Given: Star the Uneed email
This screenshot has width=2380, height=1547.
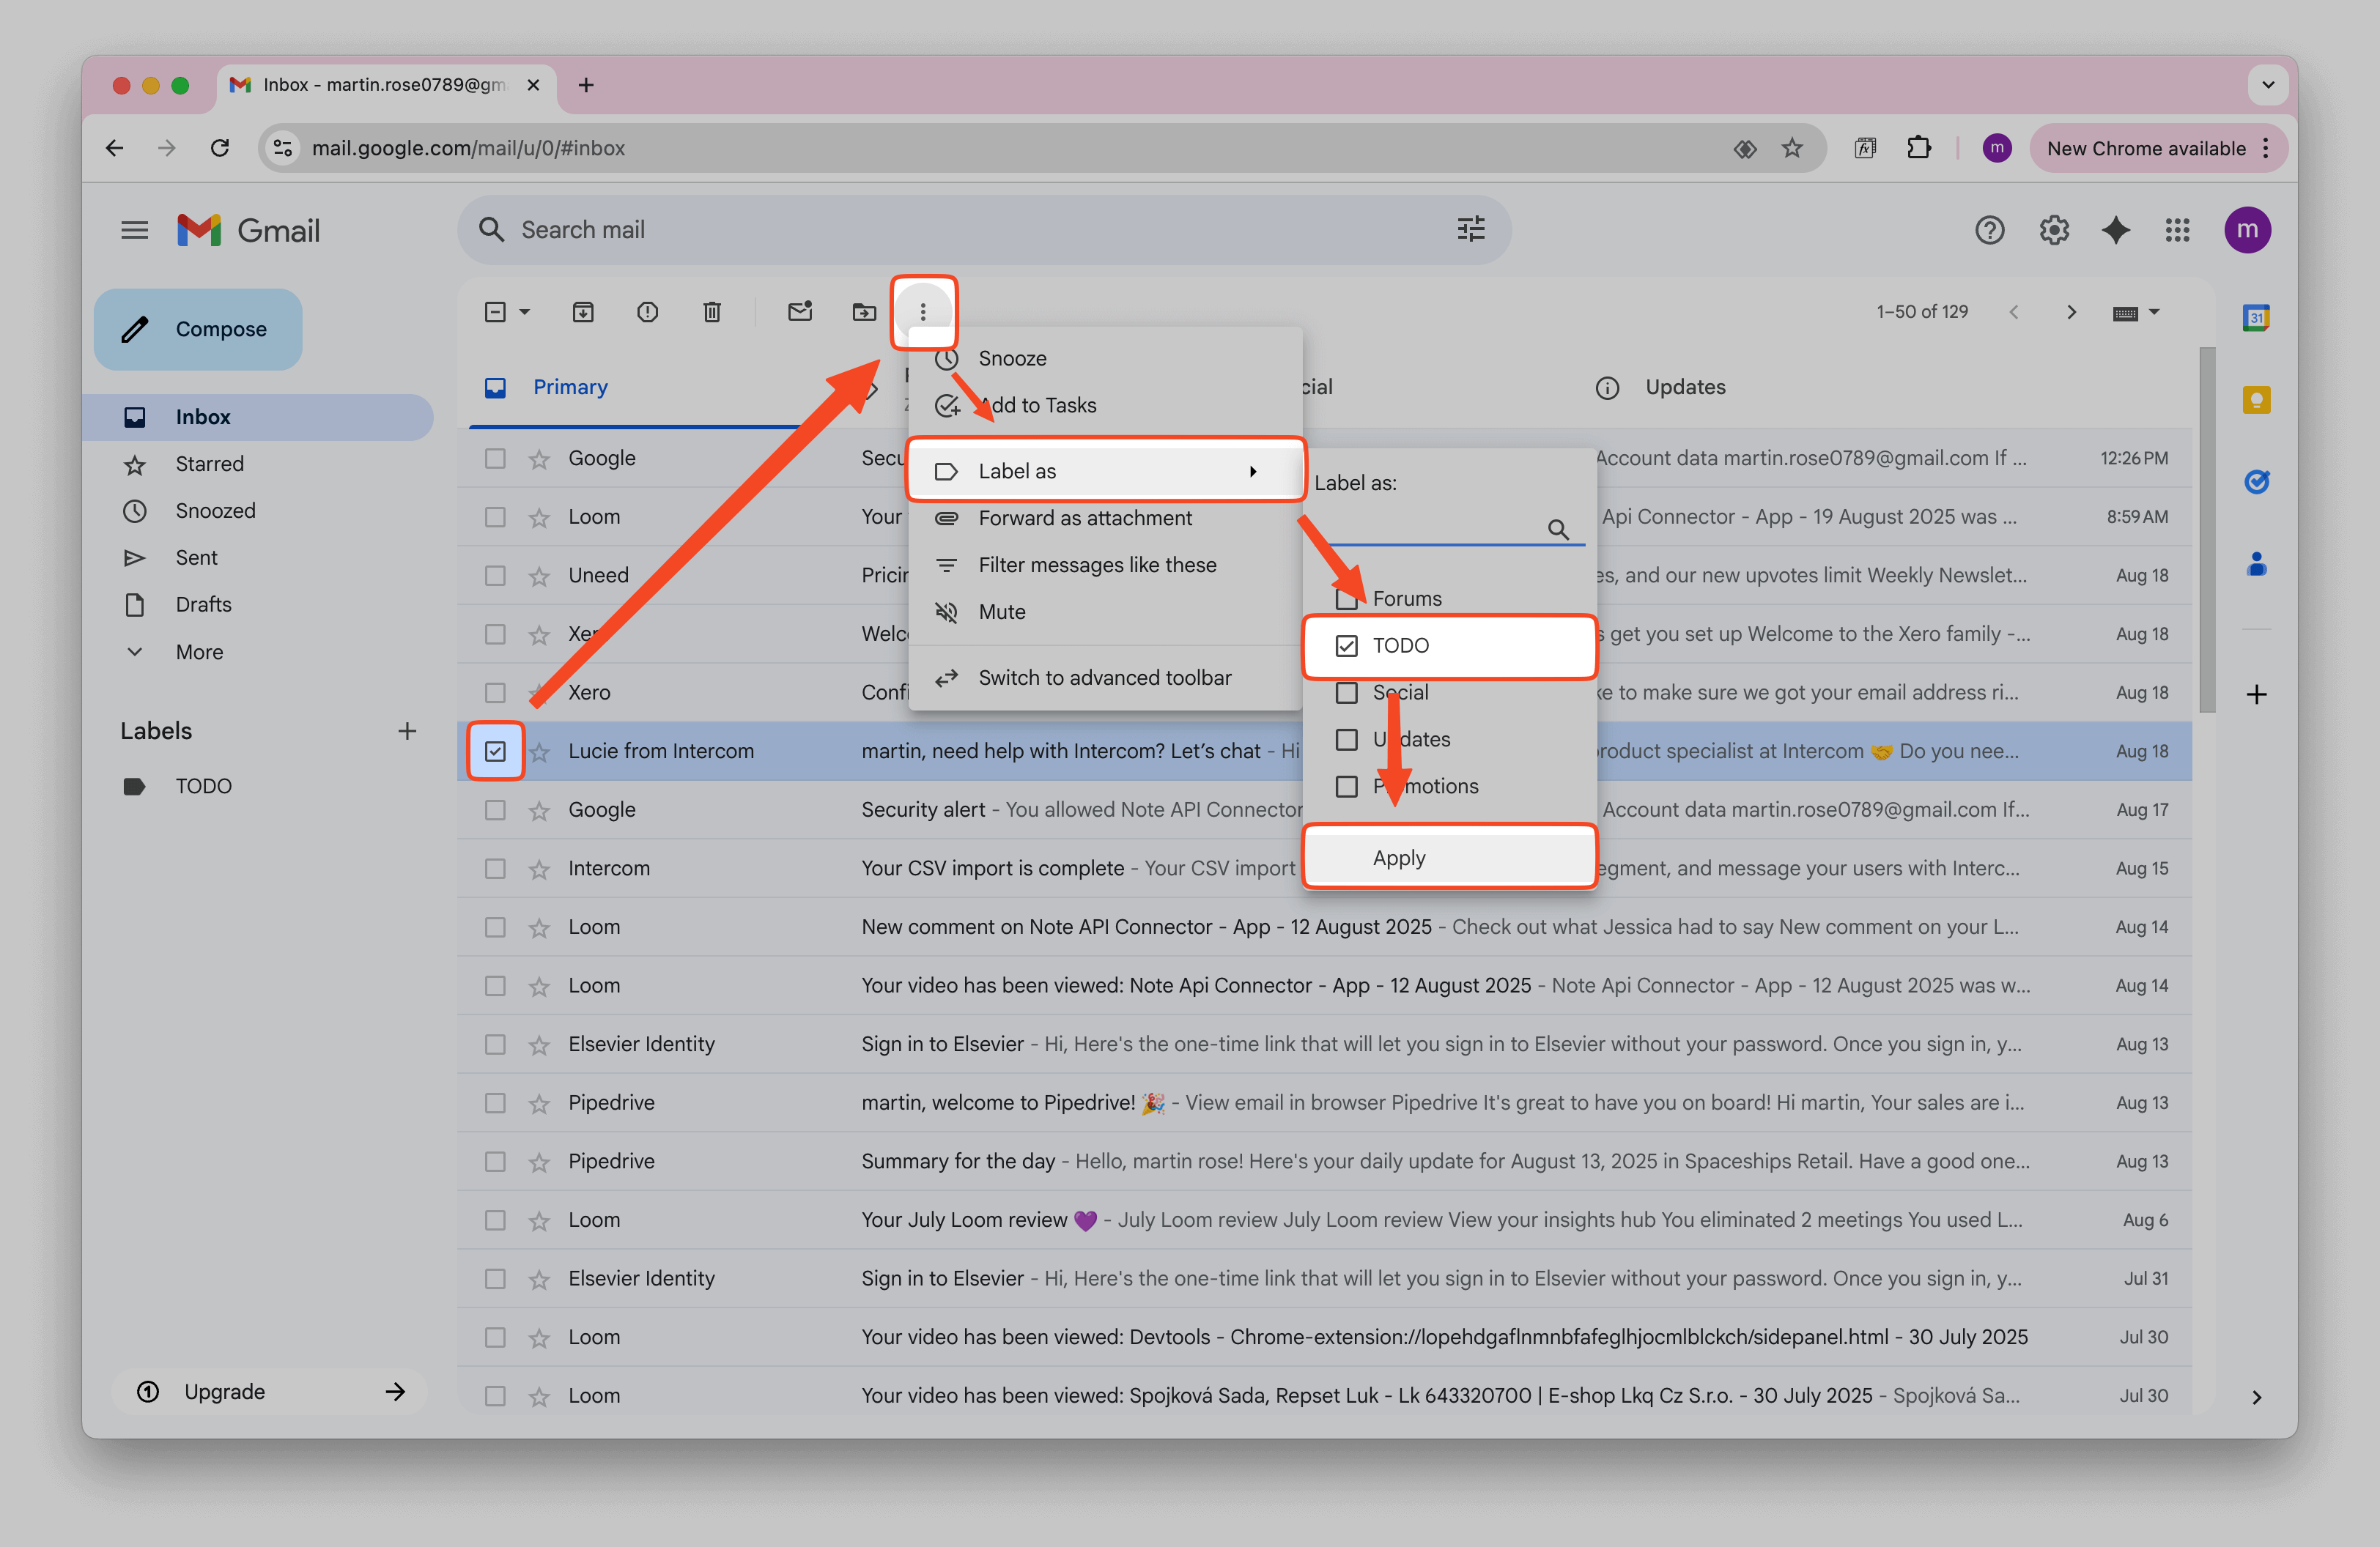Looking at the screenshot, I should coord(539,576).
